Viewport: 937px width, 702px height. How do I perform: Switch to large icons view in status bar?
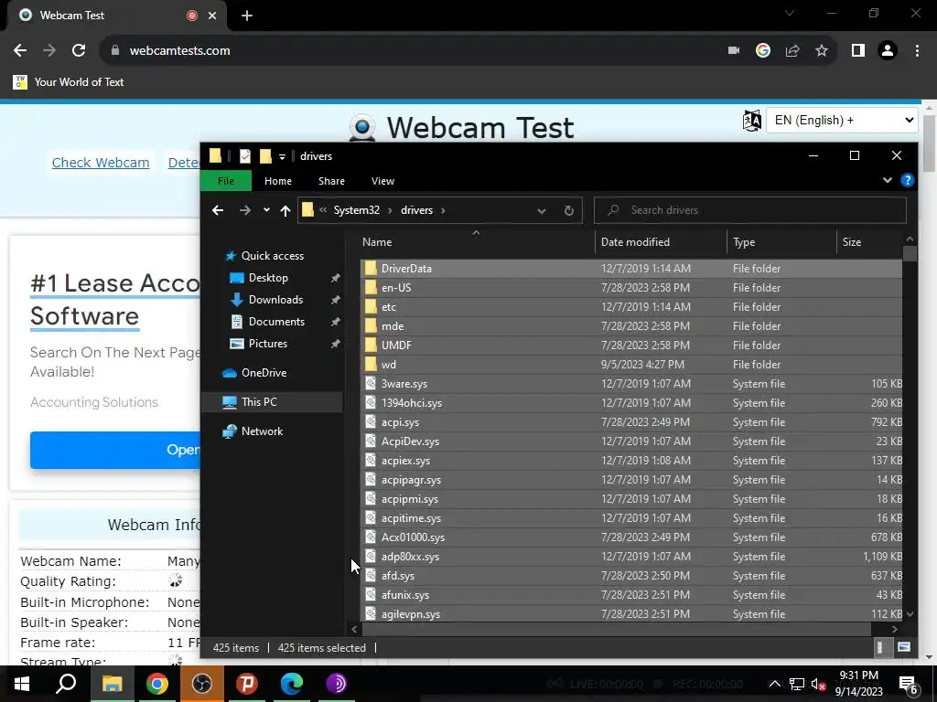tap(904, 647)
